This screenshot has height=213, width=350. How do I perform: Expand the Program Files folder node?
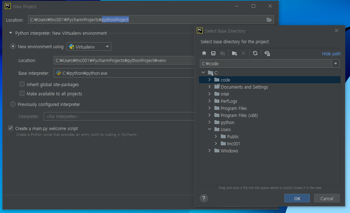tap(209, 108)
